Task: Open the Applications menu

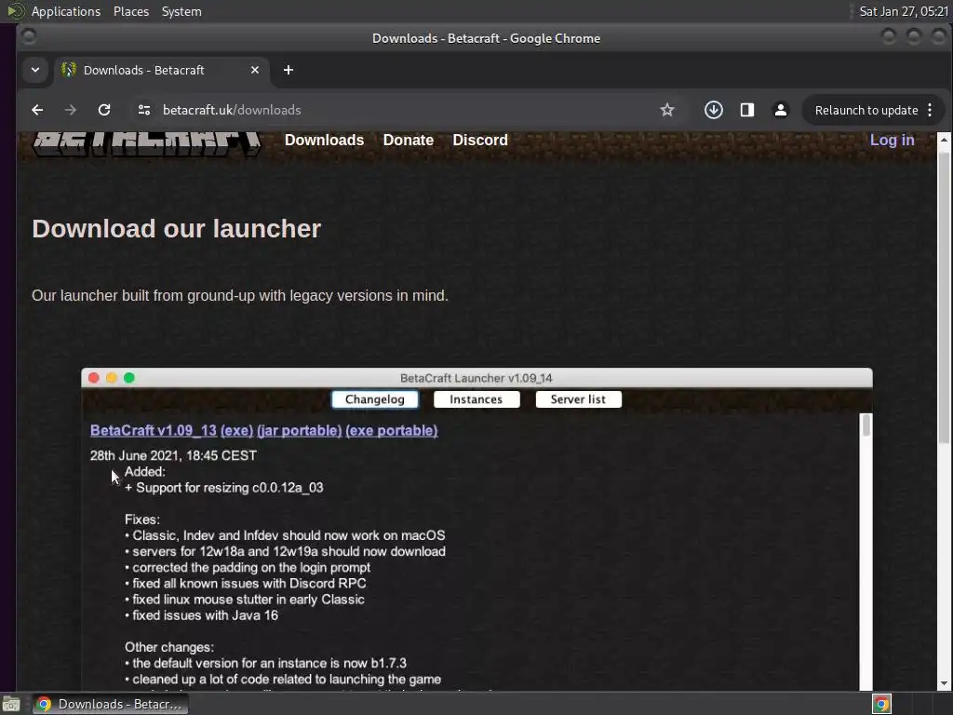Action: click(66, 11)
